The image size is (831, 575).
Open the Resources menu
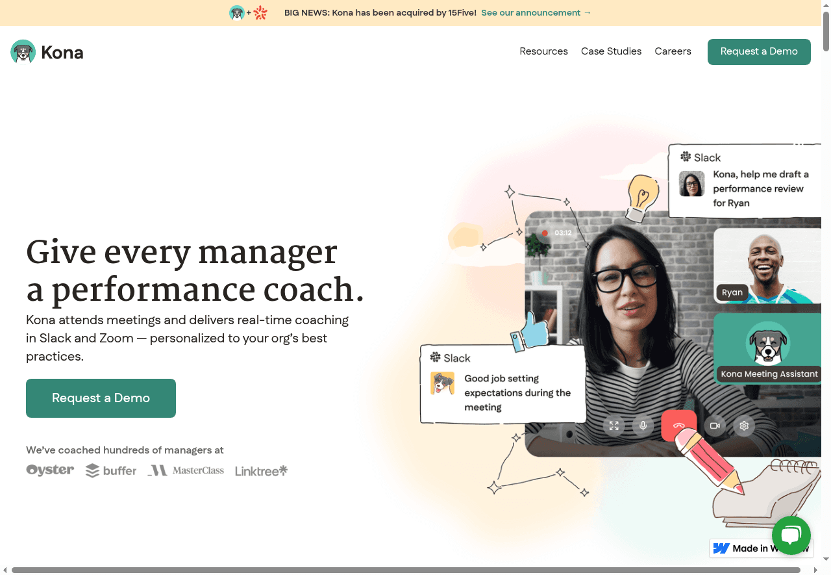(x=543, y=51)
